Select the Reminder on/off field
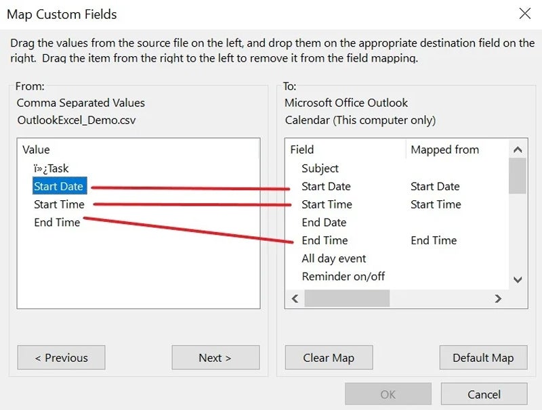Viewport: 542px width, 410px height. (343, 277)
